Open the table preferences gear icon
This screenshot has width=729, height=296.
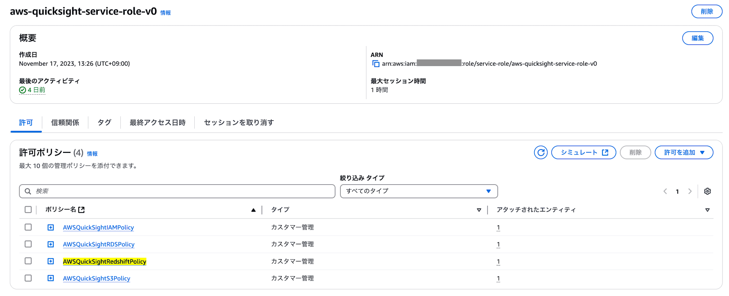point(707,191)
